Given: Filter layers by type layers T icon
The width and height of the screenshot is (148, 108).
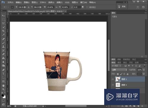Looking at the screenshot, I should (x=133, y=66).
